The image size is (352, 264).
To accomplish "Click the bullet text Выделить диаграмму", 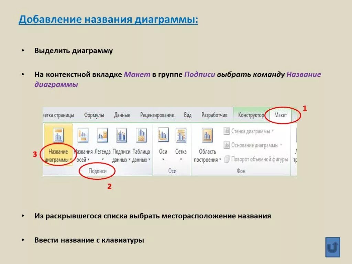I will 74,51.
